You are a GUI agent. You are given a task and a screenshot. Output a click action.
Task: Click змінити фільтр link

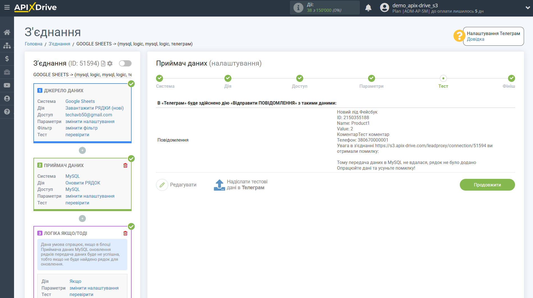coord(81,128)
